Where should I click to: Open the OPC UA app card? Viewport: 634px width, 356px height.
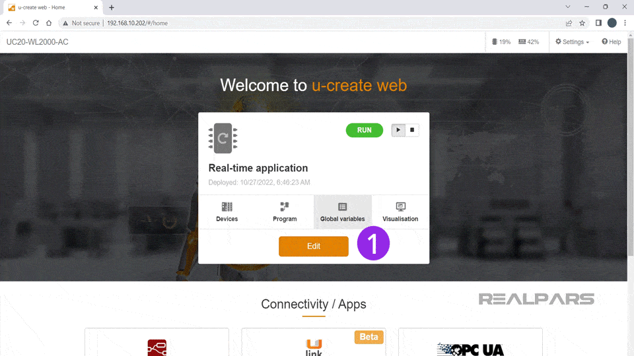click(x=470, y=342)
